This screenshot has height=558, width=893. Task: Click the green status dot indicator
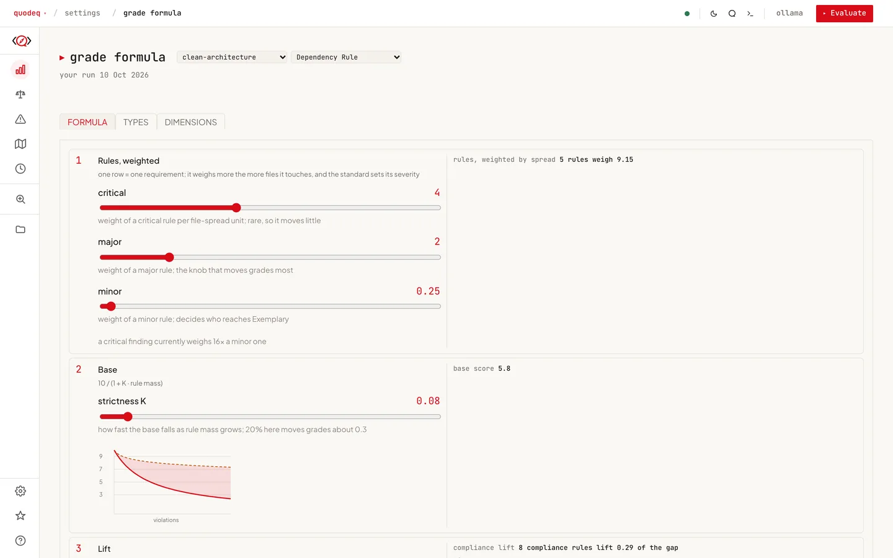point(687,14)
